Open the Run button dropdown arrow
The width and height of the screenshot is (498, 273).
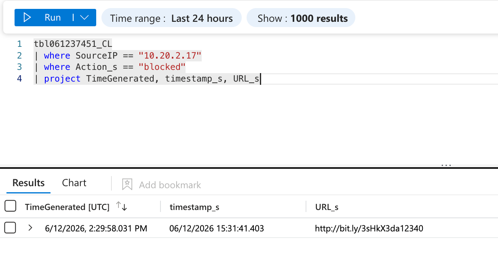click(x=84, y=18)
